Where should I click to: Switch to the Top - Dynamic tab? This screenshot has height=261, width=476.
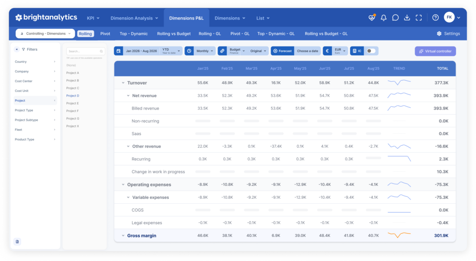click(x=133, y=33)
